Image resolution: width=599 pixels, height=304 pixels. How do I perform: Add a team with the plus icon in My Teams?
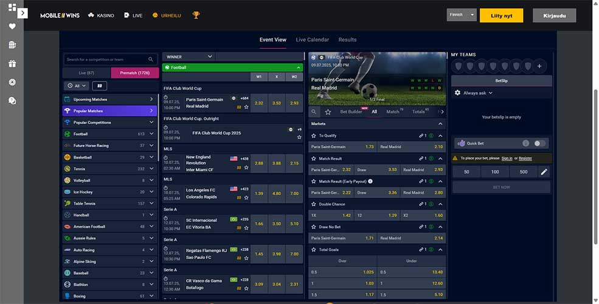coord(539,66)
